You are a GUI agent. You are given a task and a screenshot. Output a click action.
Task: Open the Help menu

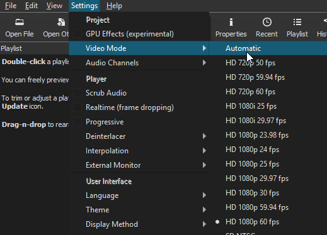[x=114, y=6]
